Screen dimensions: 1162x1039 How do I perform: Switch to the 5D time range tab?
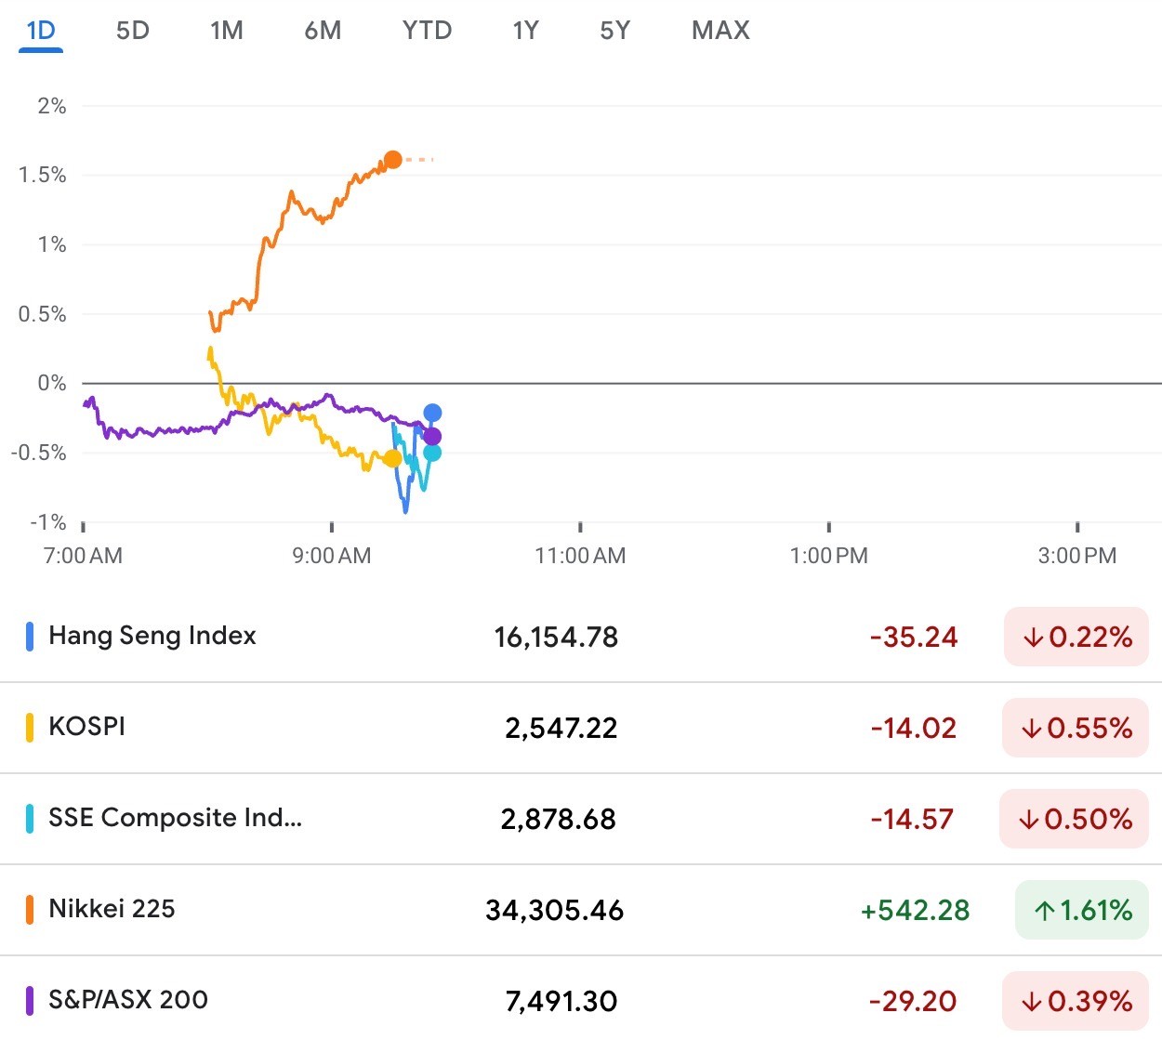click(x=132, y=31)
